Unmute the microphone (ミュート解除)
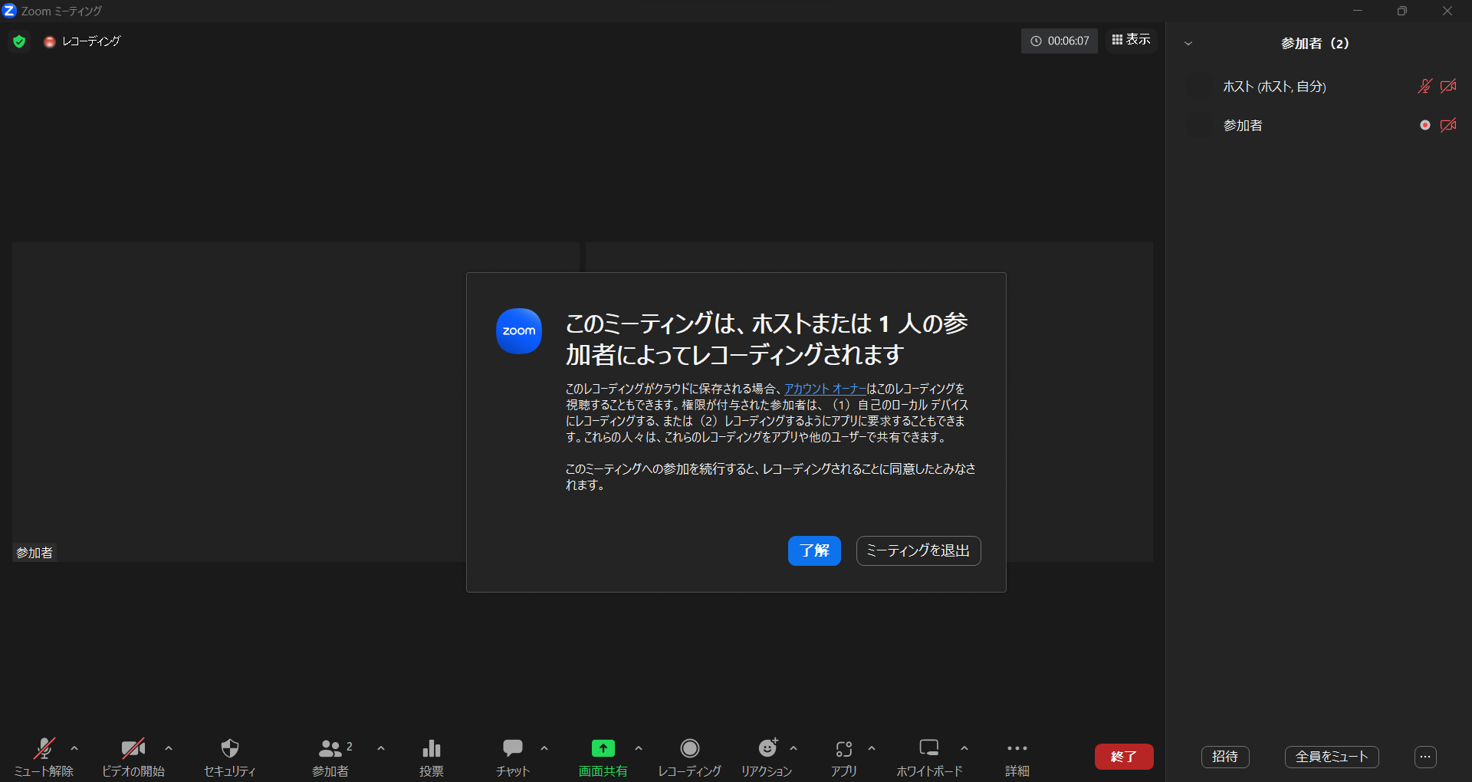The width and height of the screenshot is (1472, 782). [44, 748]
